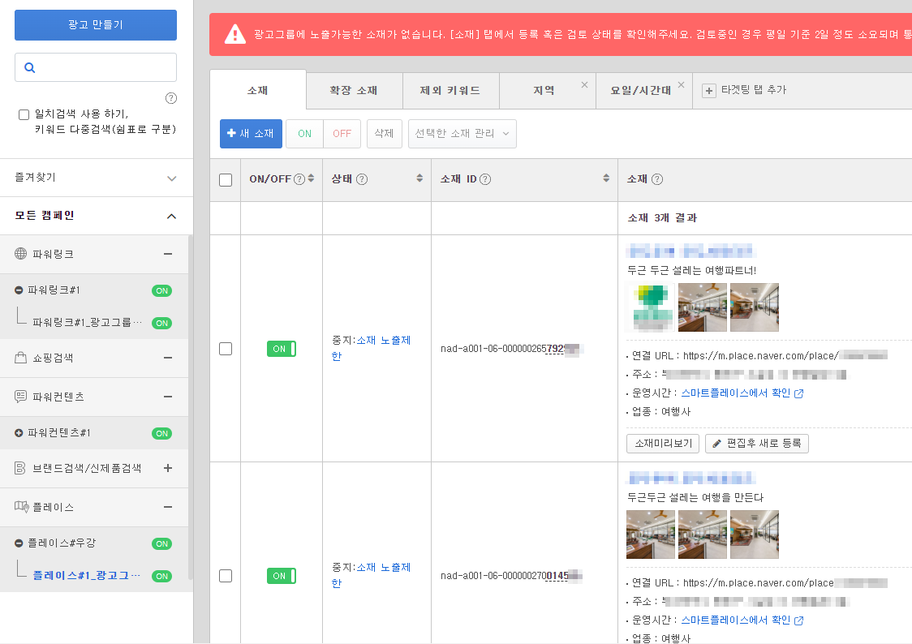Click the warning triangle icon in red banner
This screenshot has height=644, width=912.
(x=235, y=34)
